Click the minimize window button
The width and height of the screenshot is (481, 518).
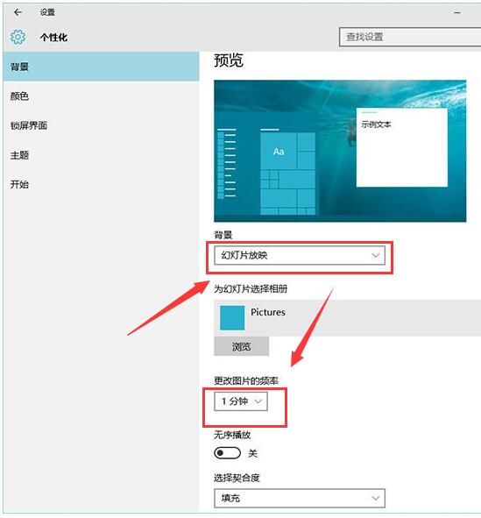457,12
